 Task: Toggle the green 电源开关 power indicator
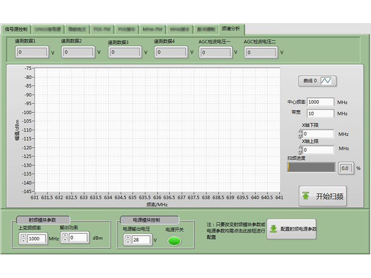(174, 241)
